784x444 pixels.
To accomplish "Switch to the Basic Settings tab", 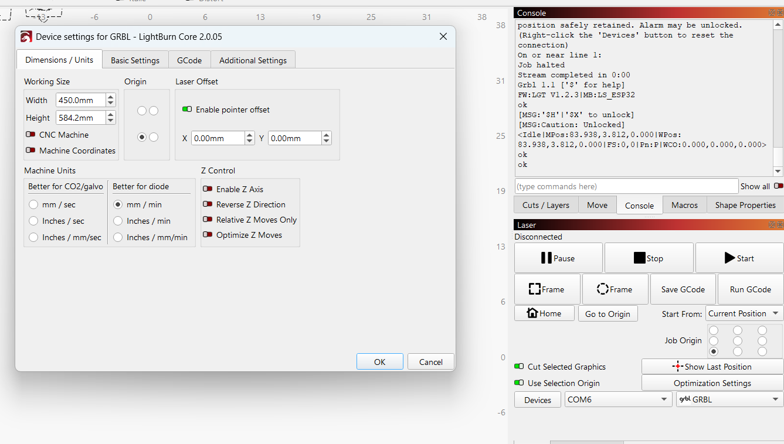I will (x=135, y=60).
